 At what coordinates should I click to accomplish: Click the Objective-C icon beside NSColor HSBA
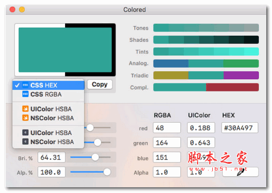[x=25, y=142]
